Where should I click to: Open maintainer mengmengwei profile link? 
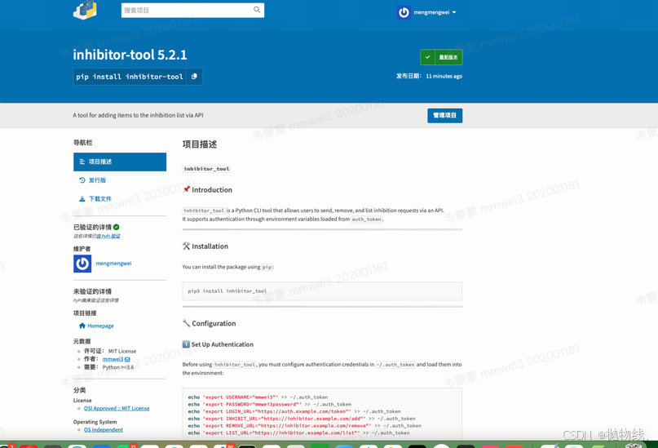pyautogui.click(x=113, y=264)
